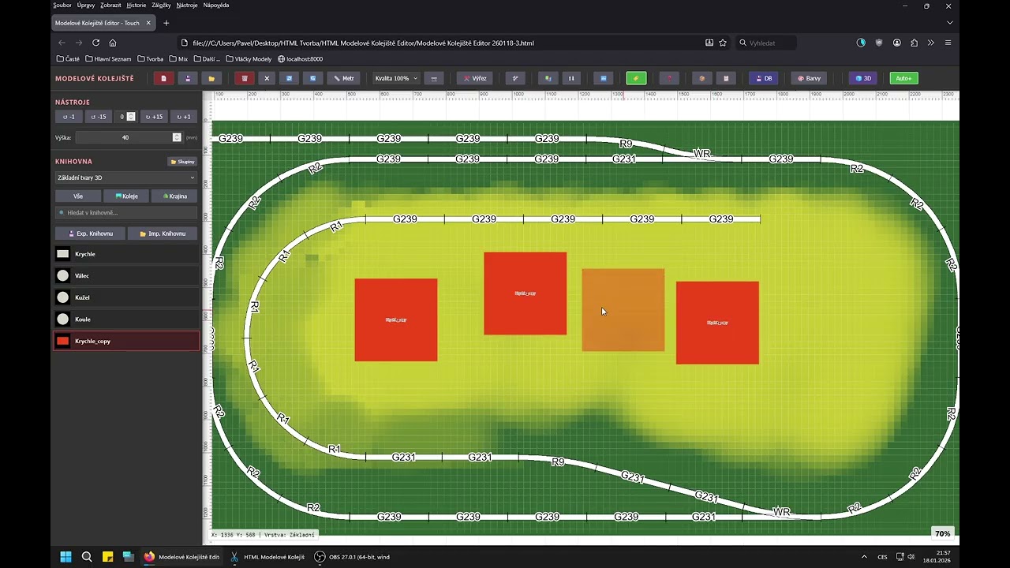
Task: Click the leftmost red cube on canvas
Action: 396,319
